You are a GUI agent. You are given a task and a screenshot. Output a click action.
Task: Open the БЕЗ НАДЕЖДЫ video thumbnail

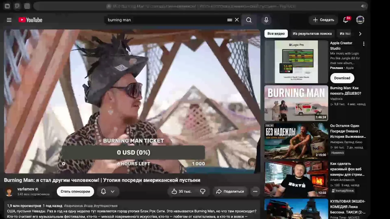pyautogui.click(x=296, y=141)
